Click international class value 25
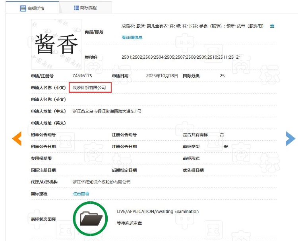The height and width of the screenshot is (241, 298). click(222, 76)
